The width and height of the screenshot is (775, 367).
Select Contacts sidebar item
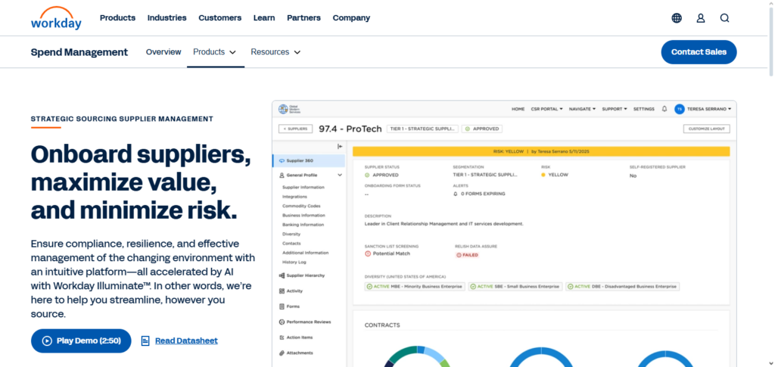[x=291, y=244]
